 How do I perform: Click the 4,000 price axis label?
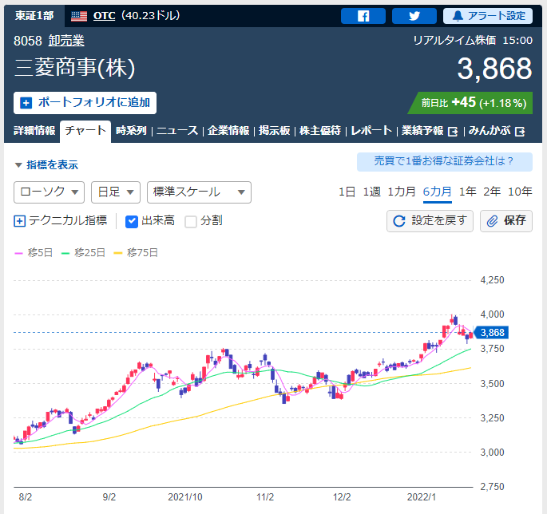(x=492, y=314)
